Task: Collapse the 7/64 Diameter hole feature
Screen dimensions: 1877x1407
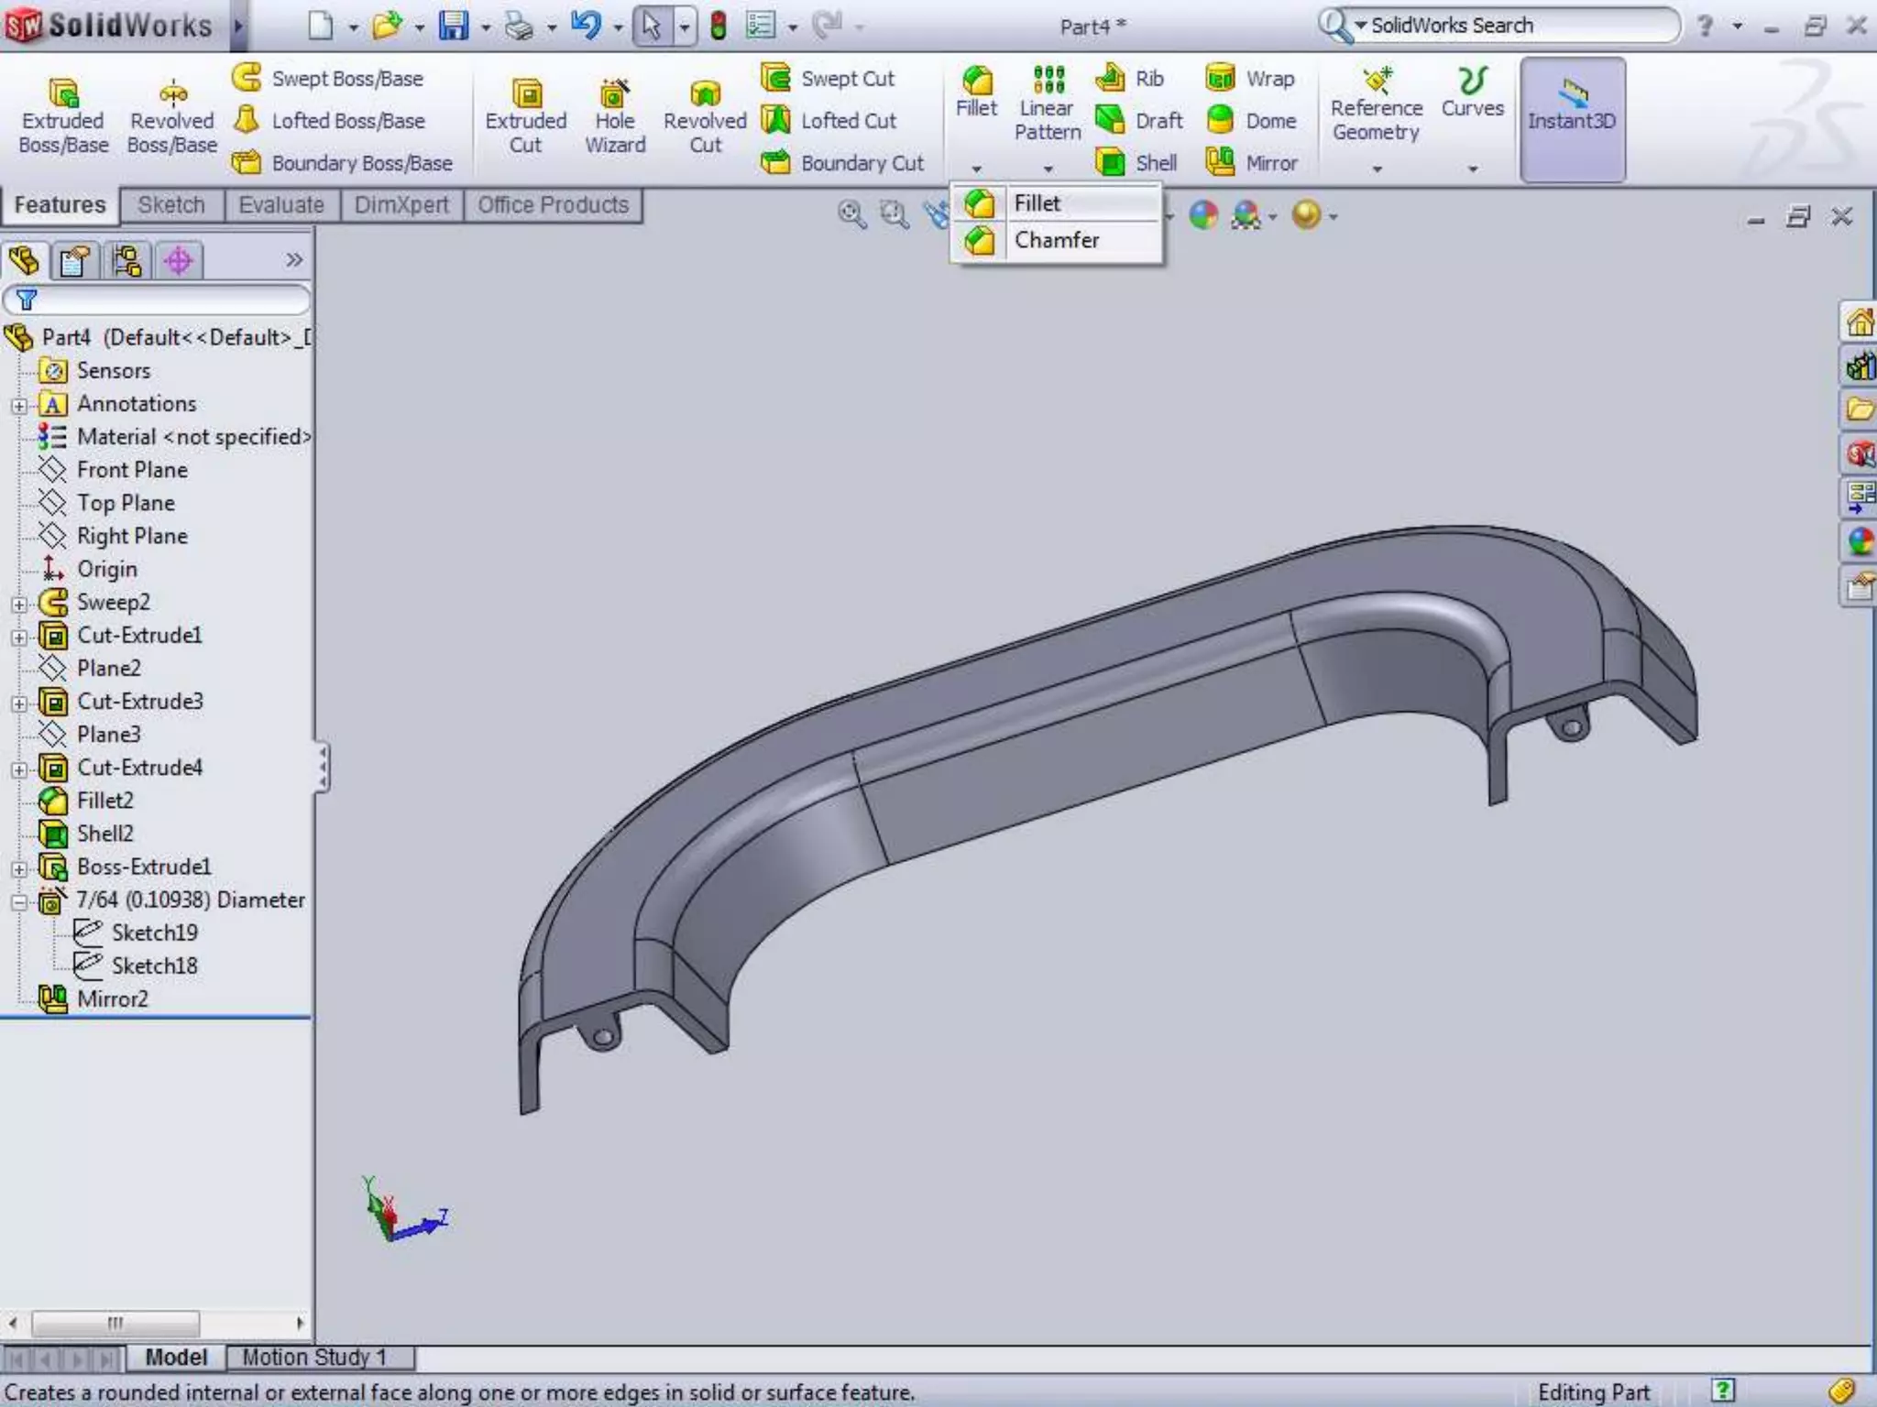Action: (19, 902)
